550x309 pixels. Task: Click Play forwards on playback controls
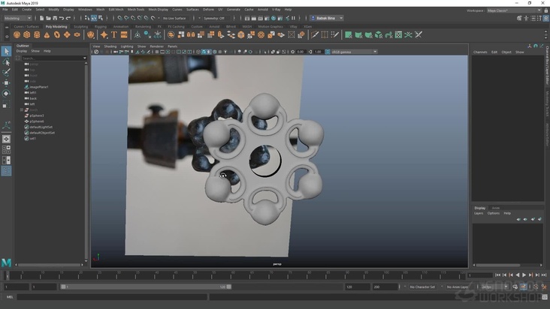524,275
